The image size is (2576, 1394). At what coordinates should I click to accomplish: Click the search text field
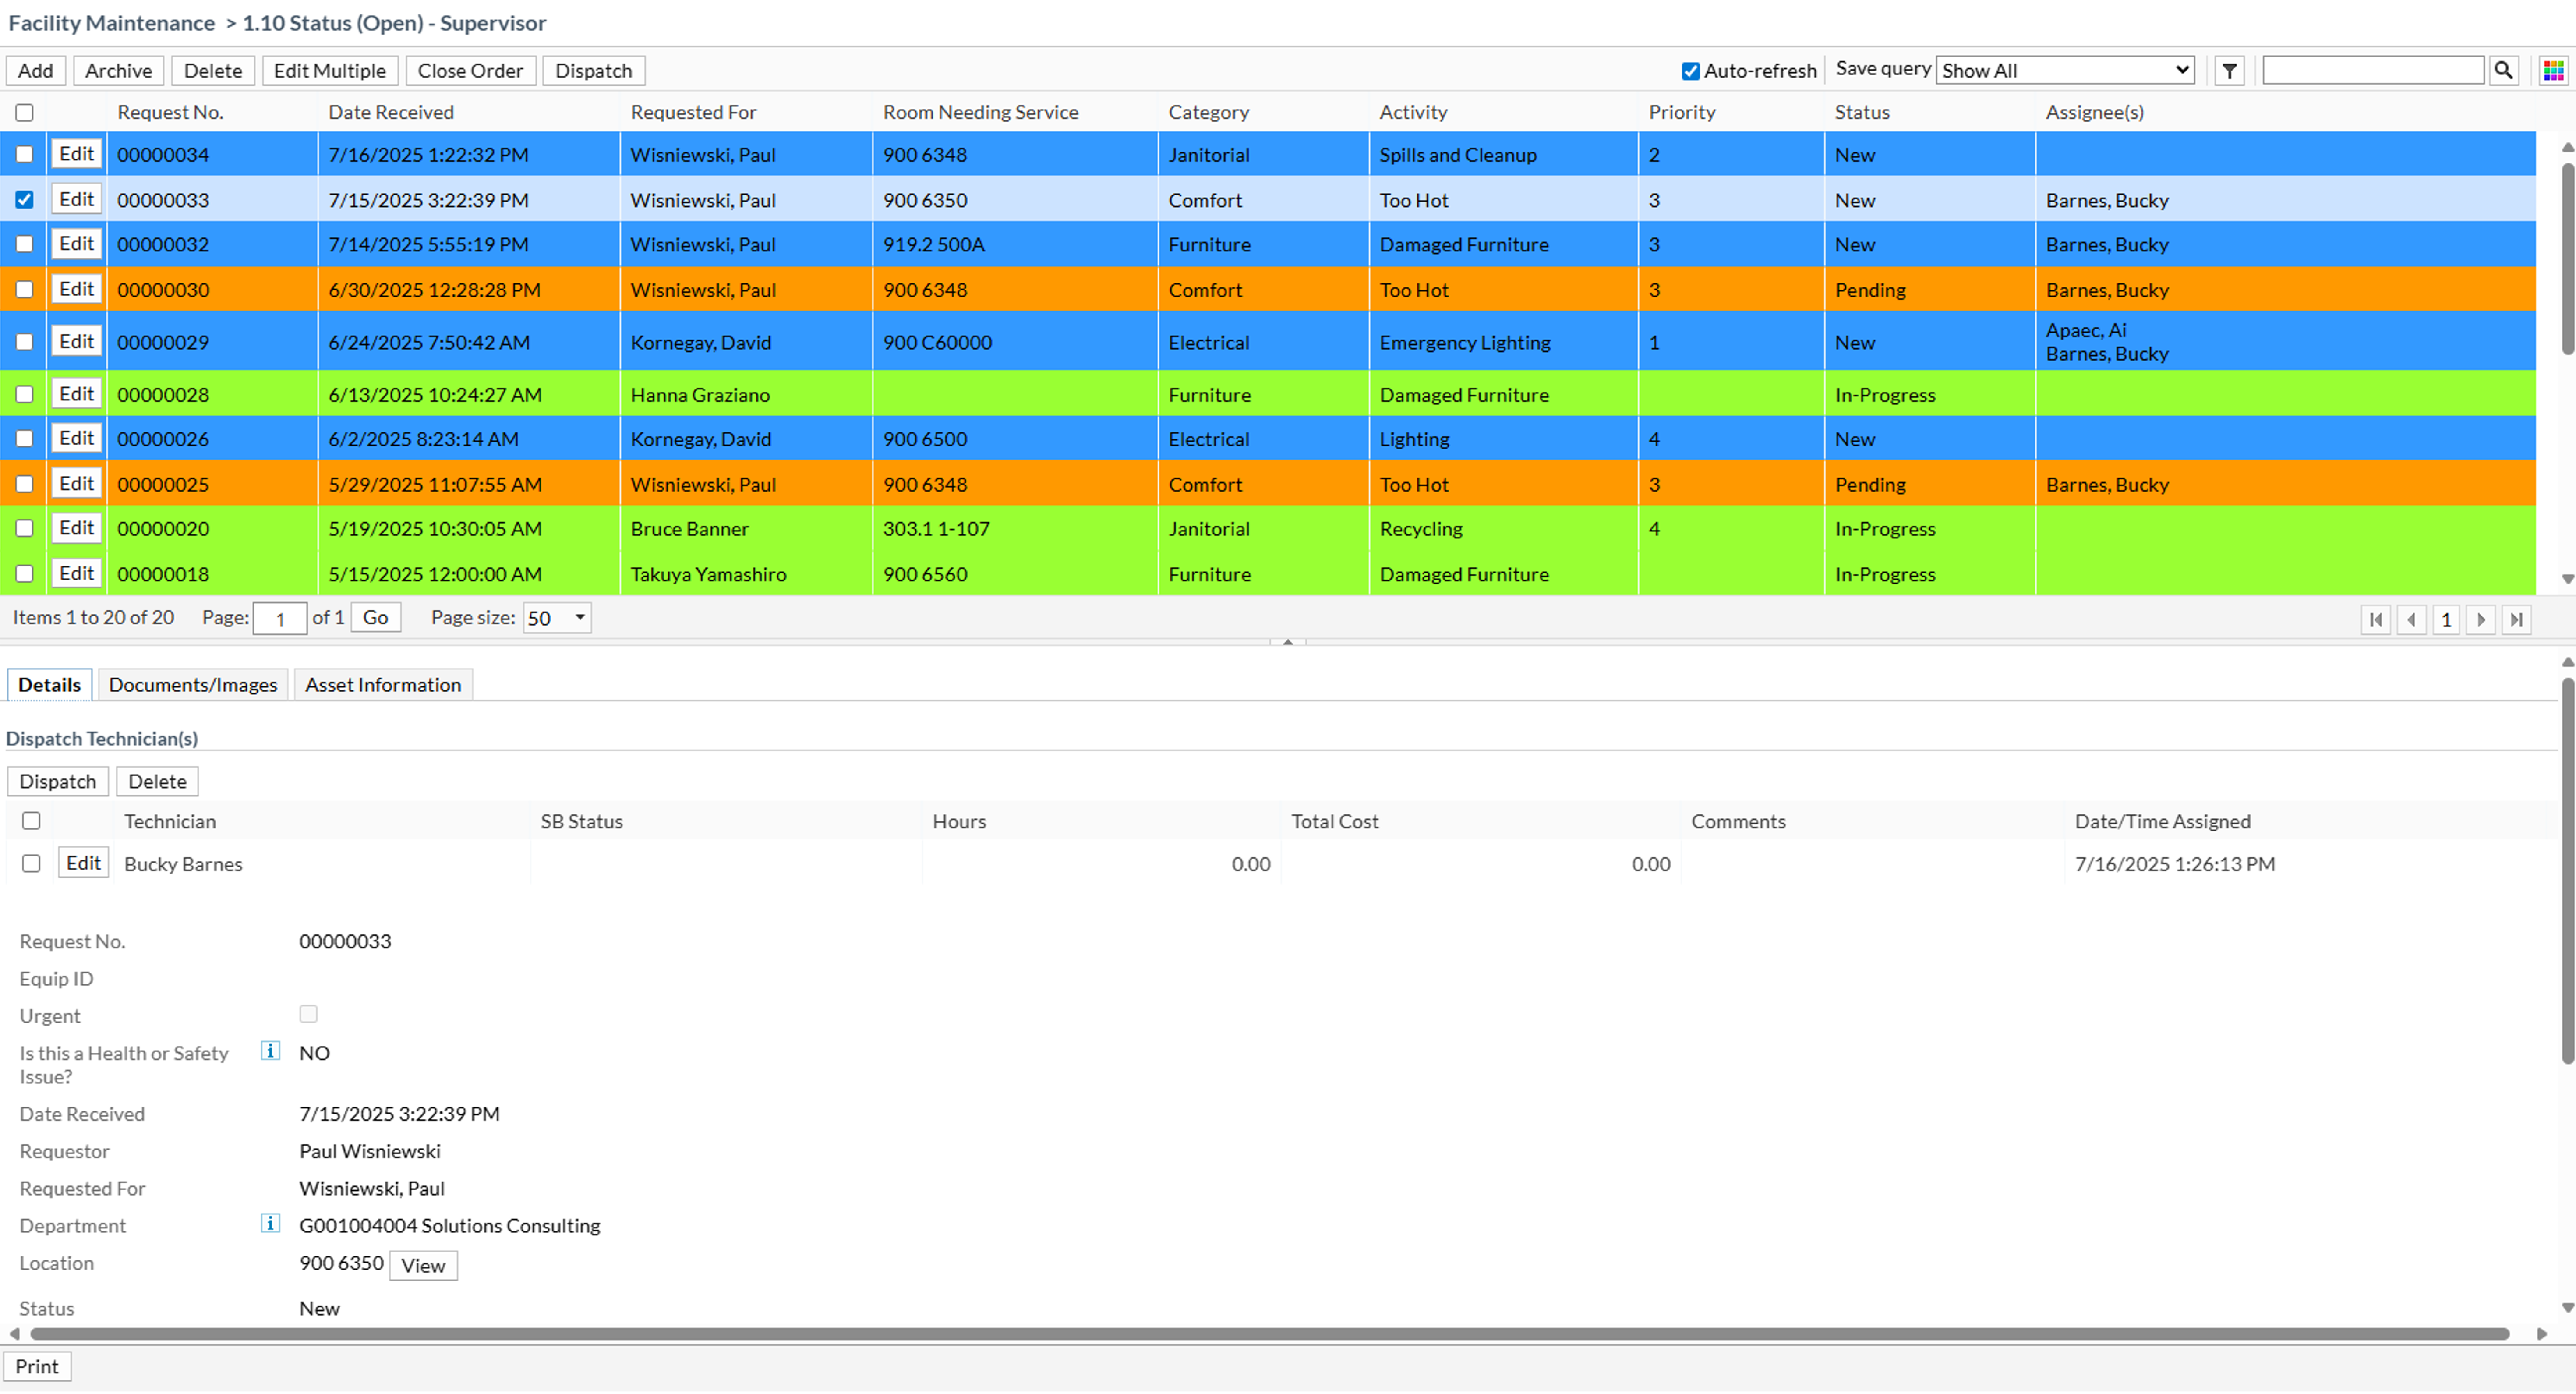[x=2372, y=71]
